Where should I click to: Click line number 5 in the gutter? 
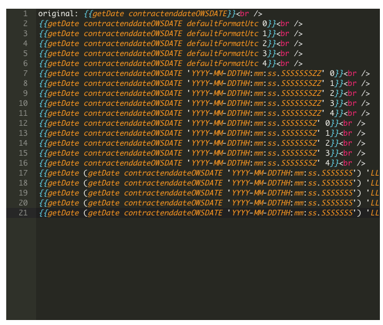(26, 54)
